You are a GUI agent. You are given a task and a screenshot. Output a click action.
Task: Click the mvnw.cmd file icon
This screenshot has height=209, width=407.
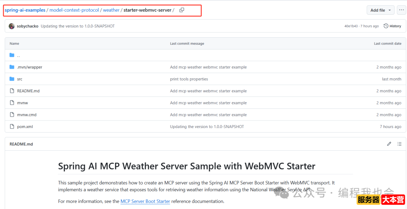coord(12,115)
